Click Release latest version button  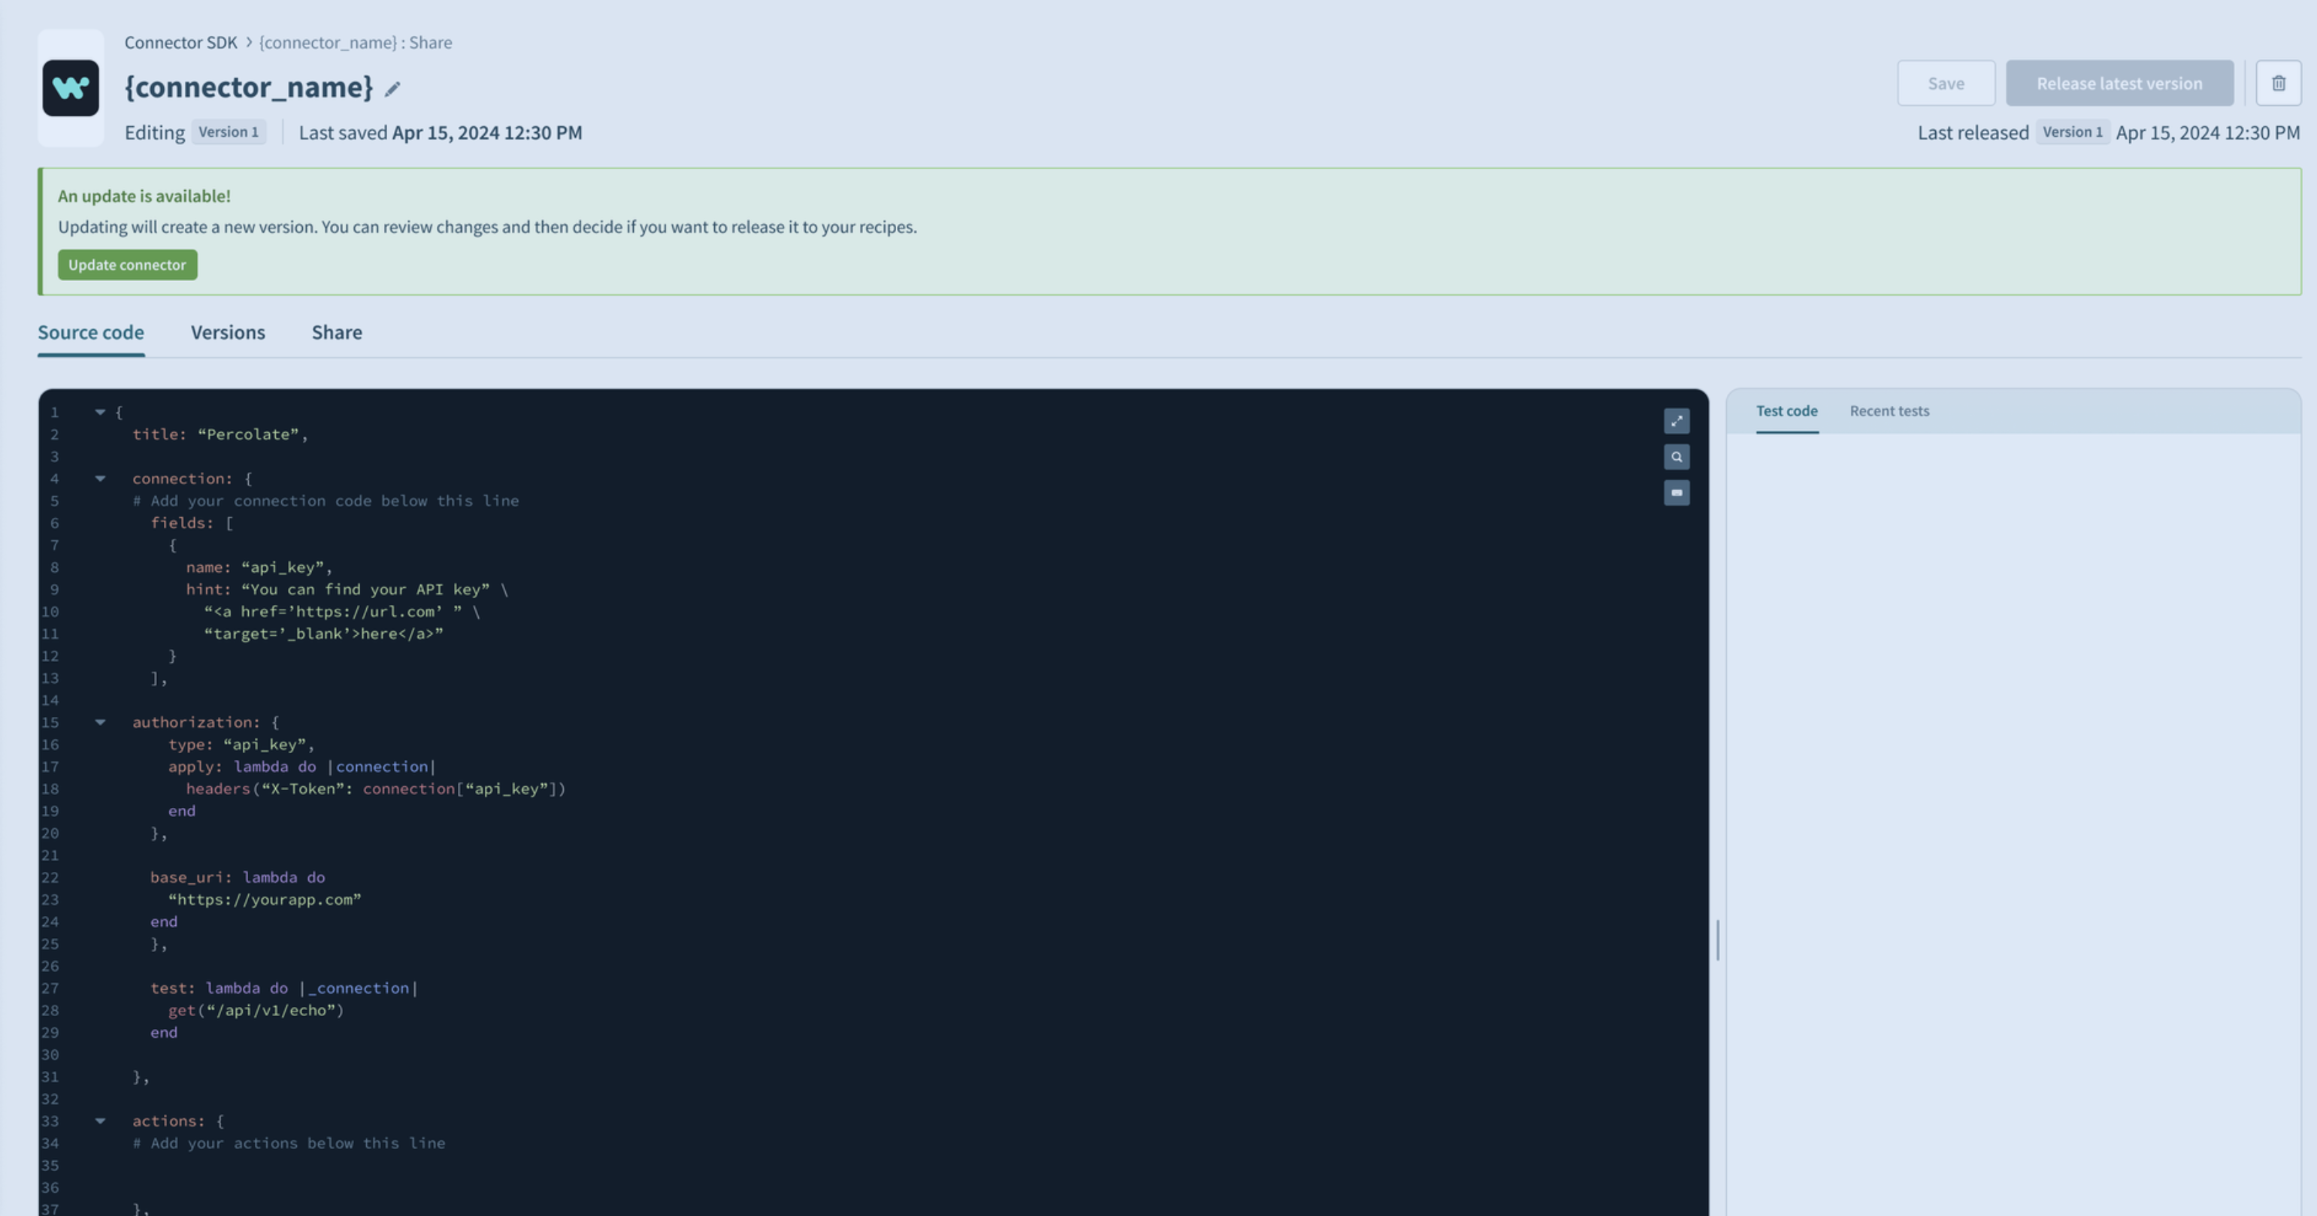pos(2119,83)
